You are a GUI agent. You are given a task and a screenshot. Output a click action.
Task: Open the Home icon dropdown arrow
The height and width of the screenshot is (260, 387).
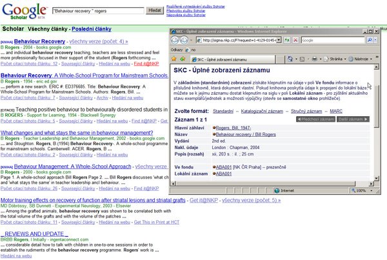(296, 59)
